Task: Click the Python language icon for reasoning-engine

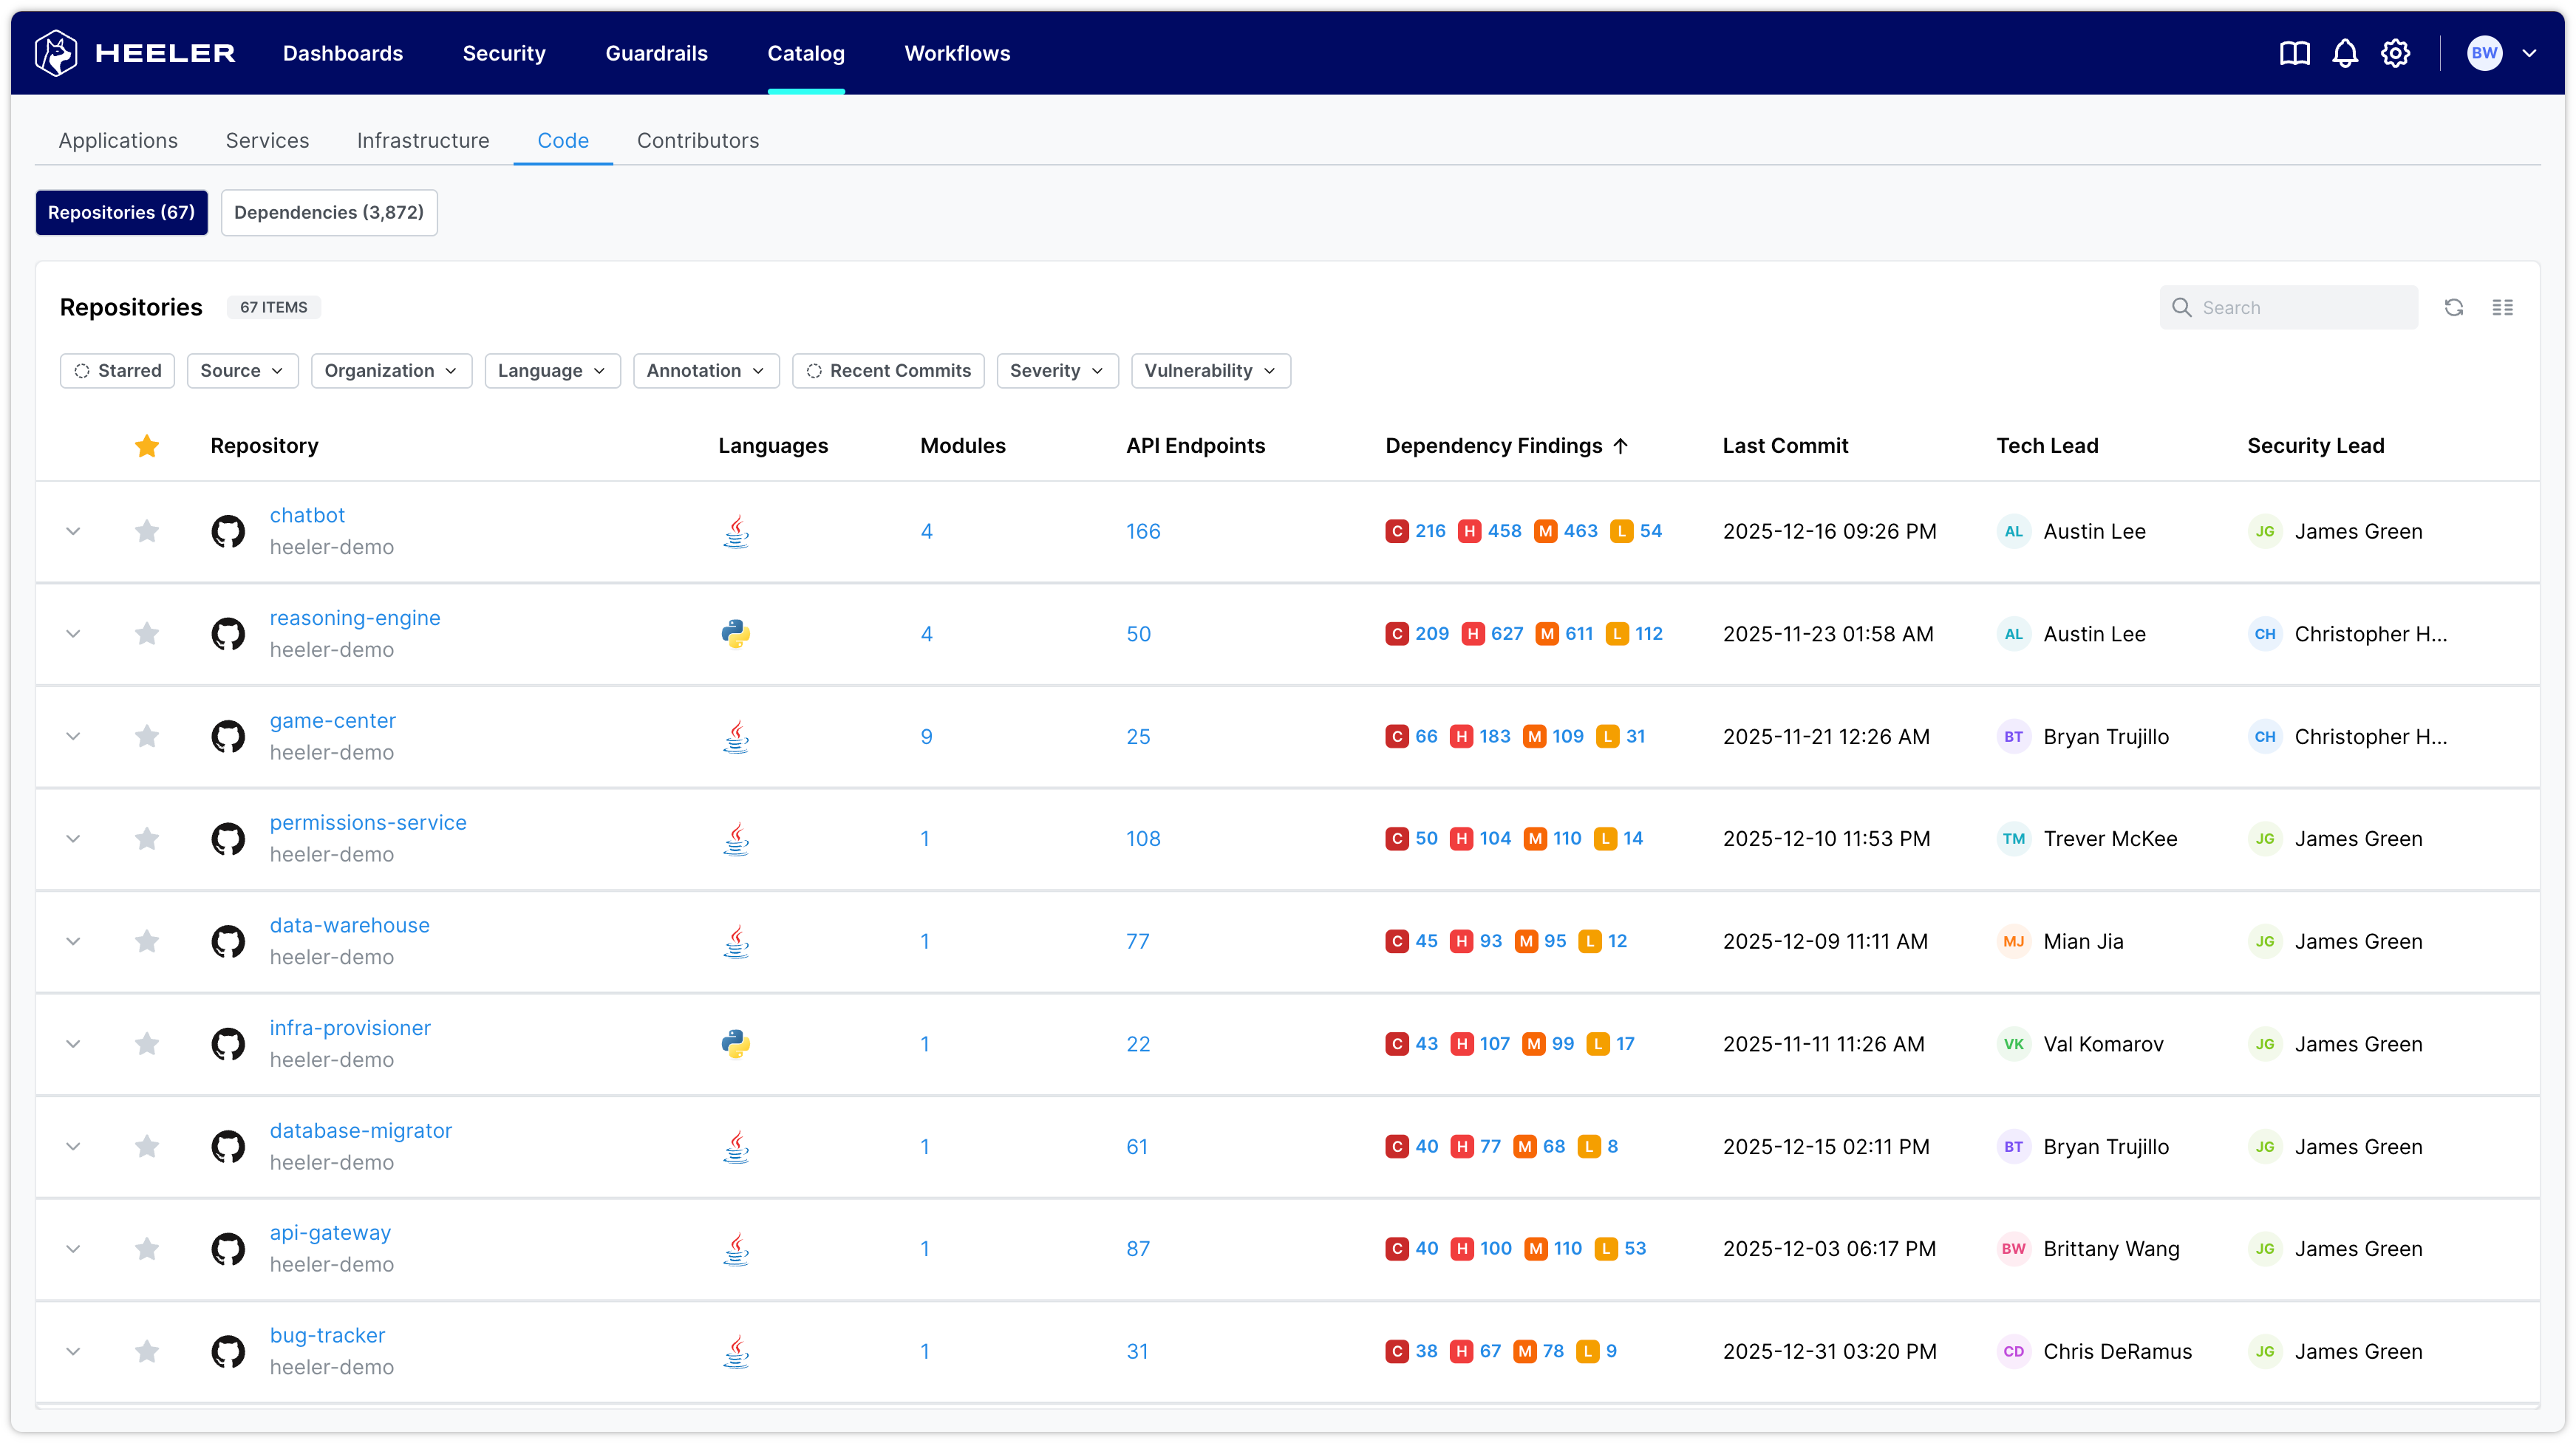Action: point(736,634)
